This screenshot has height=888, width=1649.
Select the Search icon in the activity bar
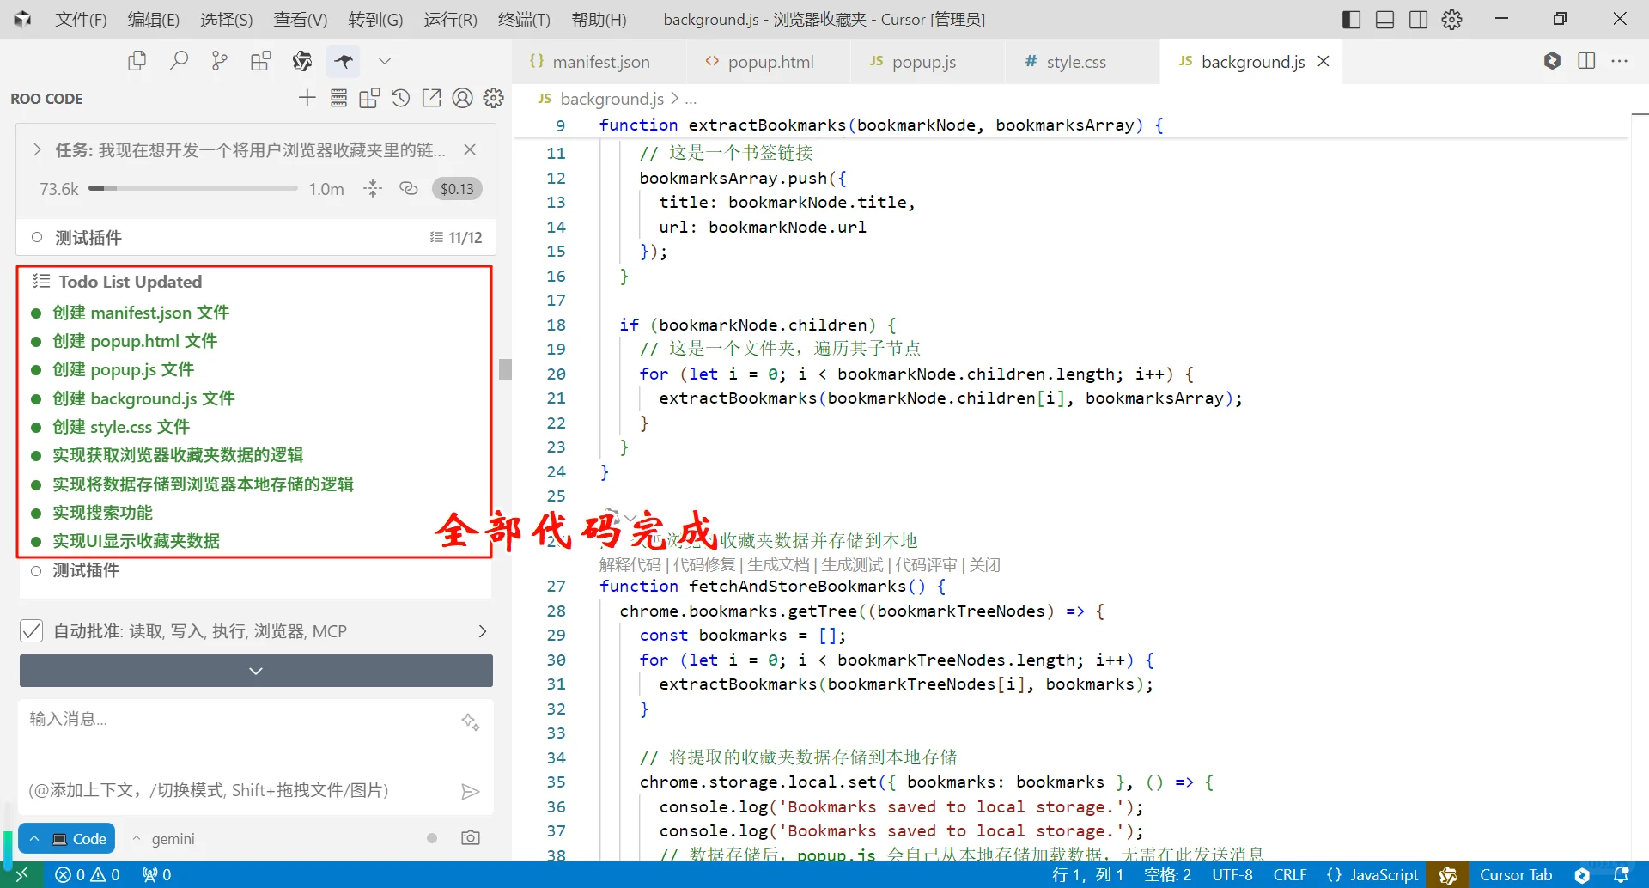(179, 61)
